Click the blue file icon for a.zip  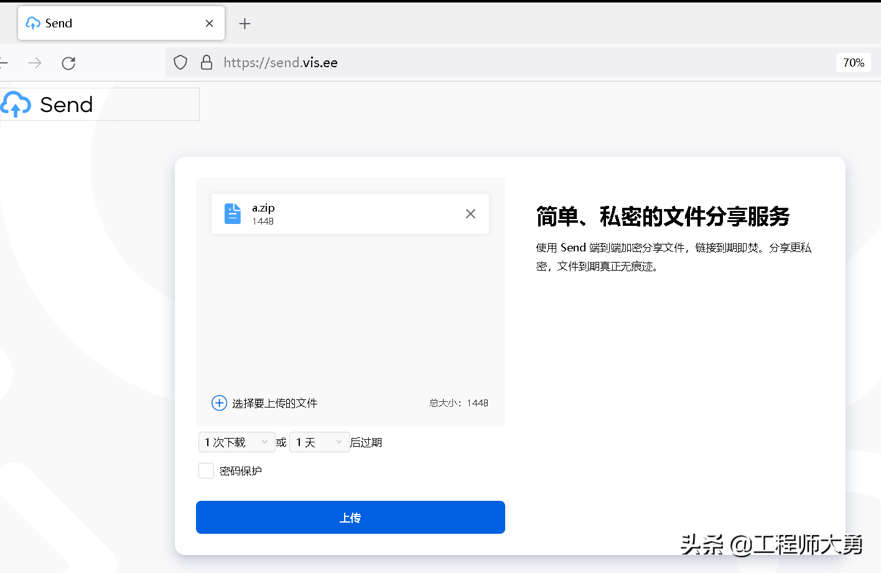pyautogui.click(x=232, y=213)
